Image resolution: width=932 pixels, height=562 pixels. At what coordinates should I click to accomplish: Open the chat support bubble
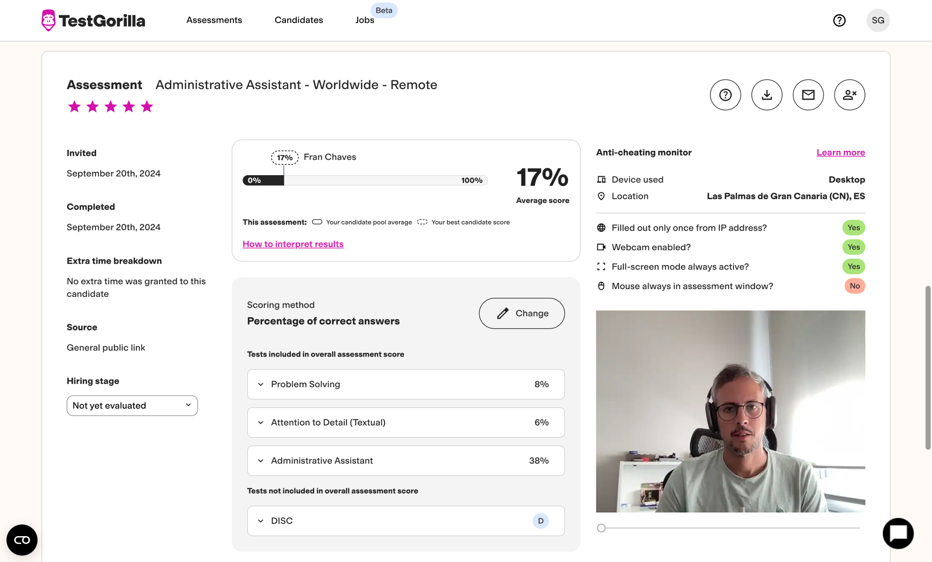pos(898,533)
